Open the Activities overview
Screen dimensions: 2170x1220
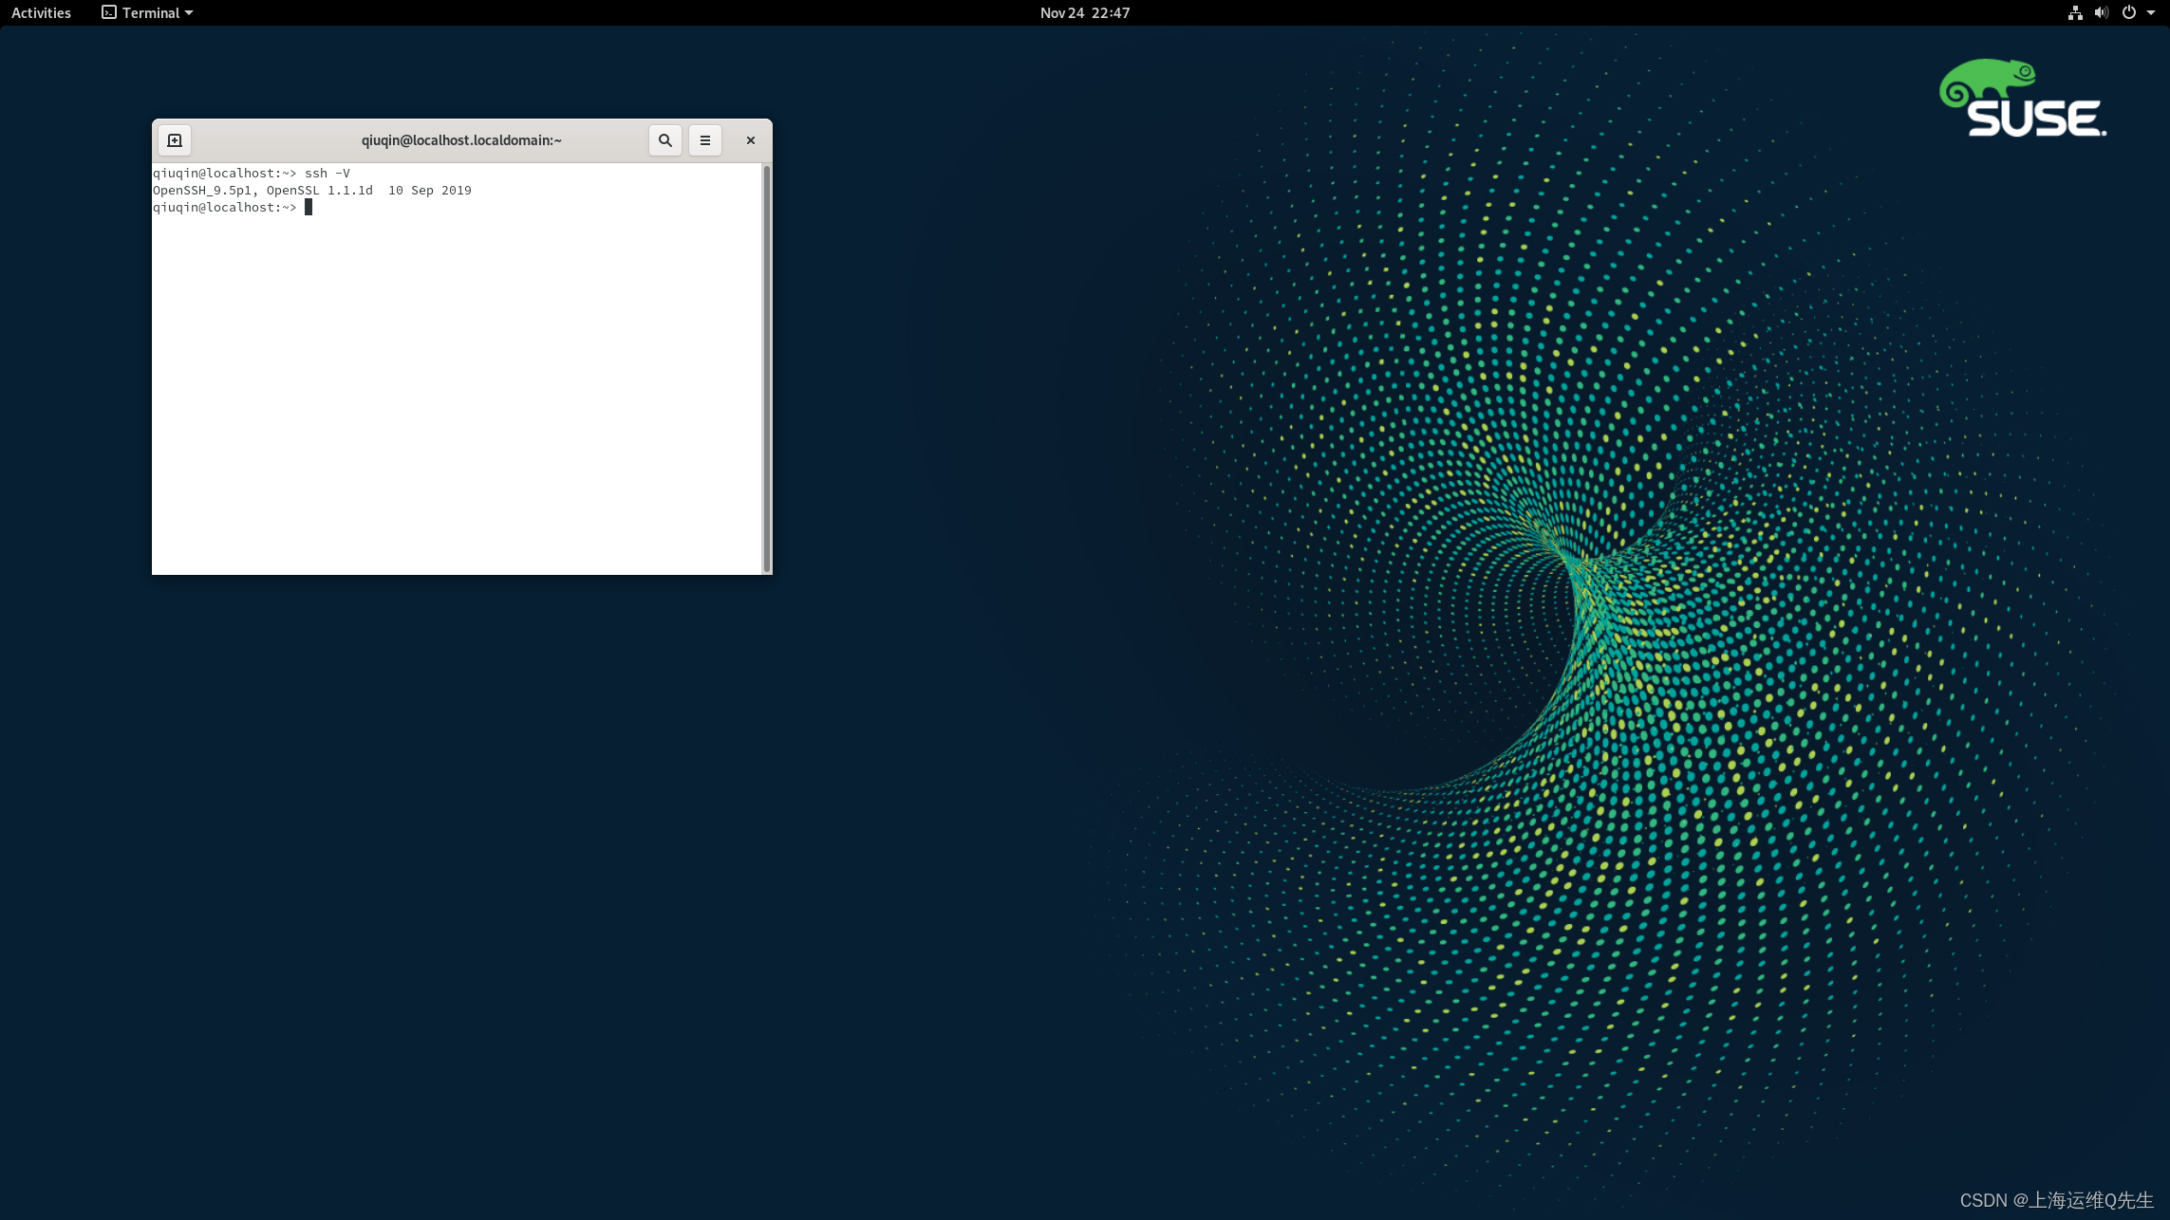tap(40, 12)
